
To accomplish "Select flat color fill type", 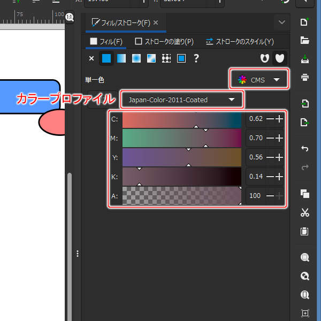I will coord(106,58).
